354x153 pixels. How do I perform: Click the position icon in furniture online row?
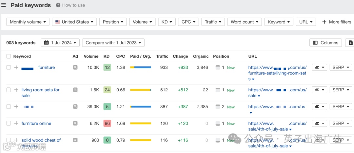[x=218, y=124]
